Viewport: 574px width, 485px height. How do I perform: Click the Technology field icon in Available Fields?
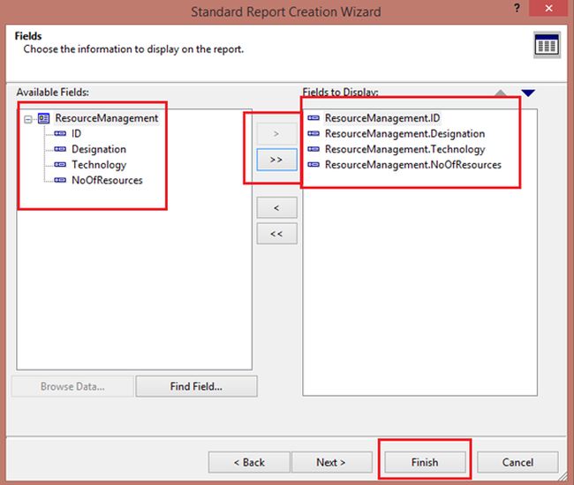coord(60,165)
